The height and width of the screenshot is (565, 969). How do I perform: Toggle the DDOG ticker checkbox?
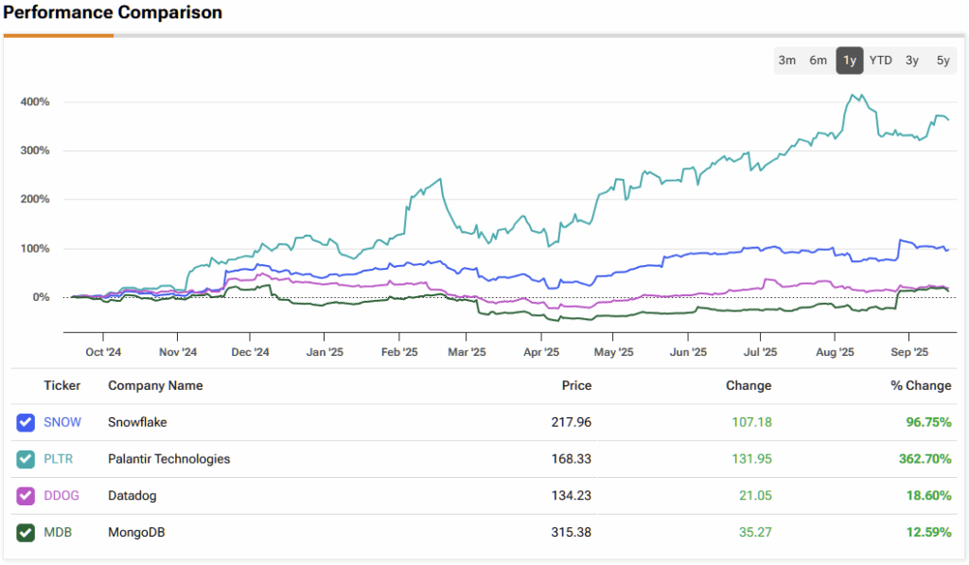(26, 496)
